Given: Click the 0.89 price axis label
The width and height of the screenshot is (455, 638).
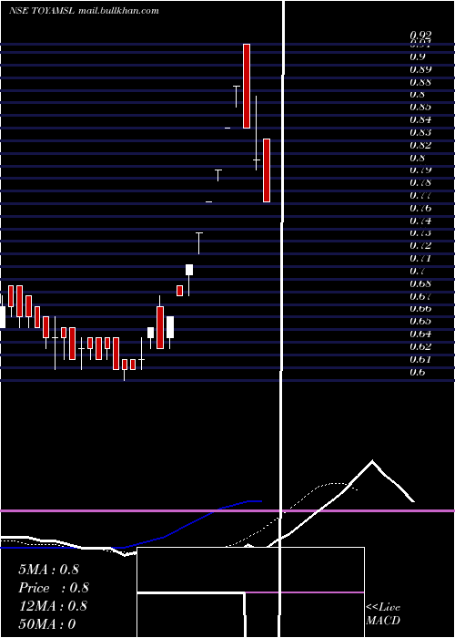Looking at the screenshot, I should 420,69.
